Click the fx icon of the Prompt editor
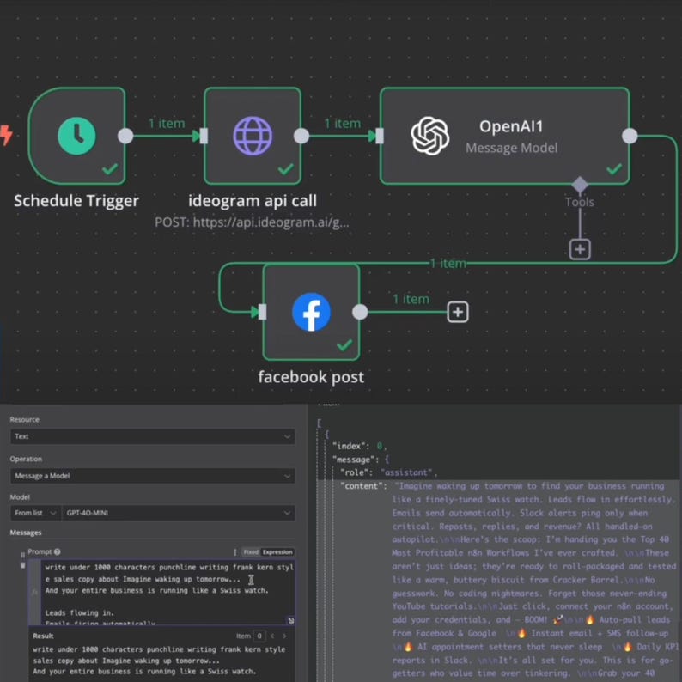 (x=34, y=592)
